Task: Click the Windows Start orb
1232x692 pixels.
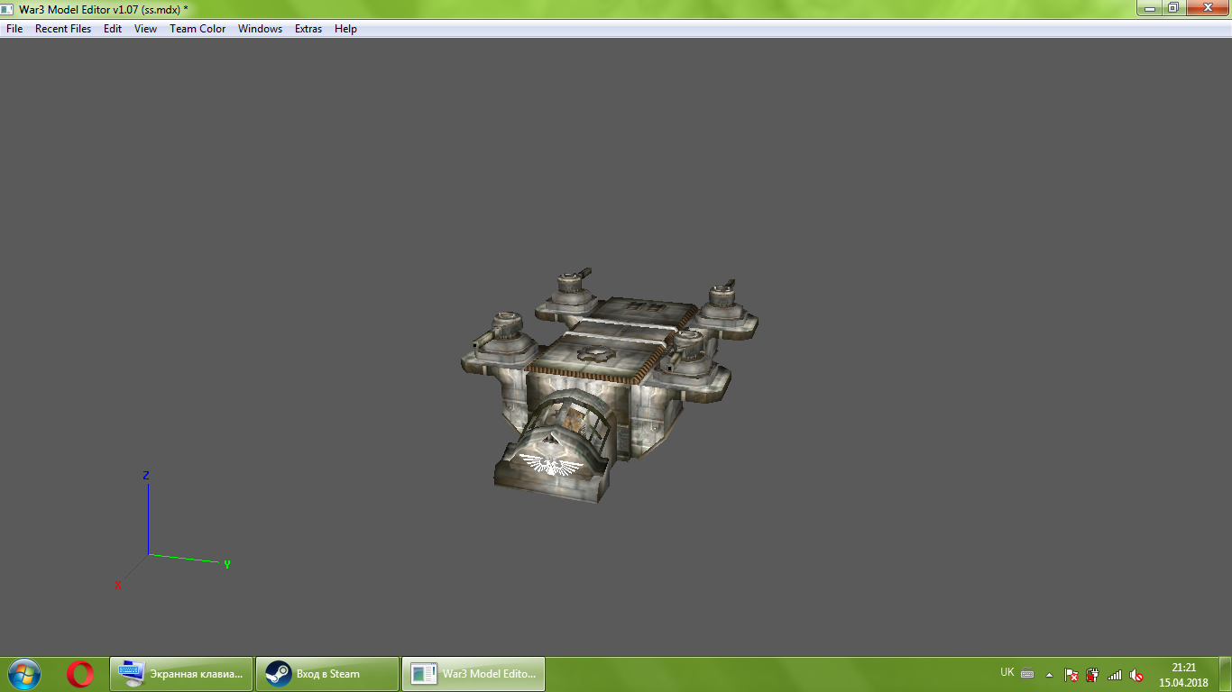Action: click(x=24, y=673)
